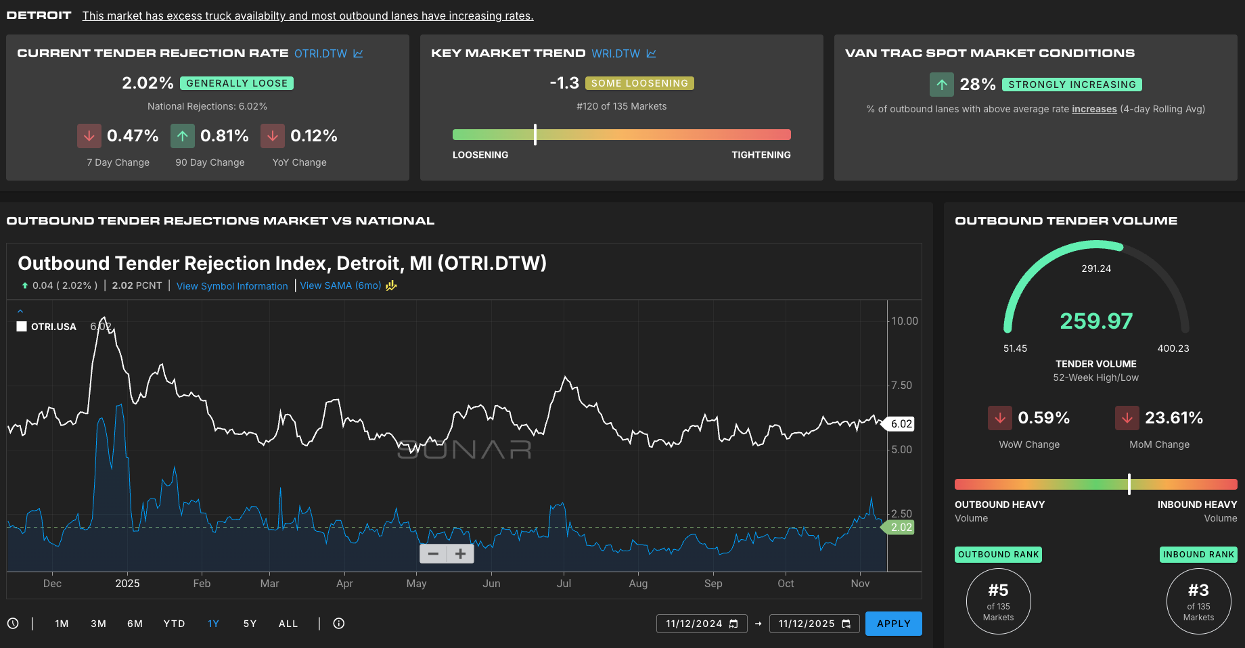Choose the 5Y time range

pos(250,624)
